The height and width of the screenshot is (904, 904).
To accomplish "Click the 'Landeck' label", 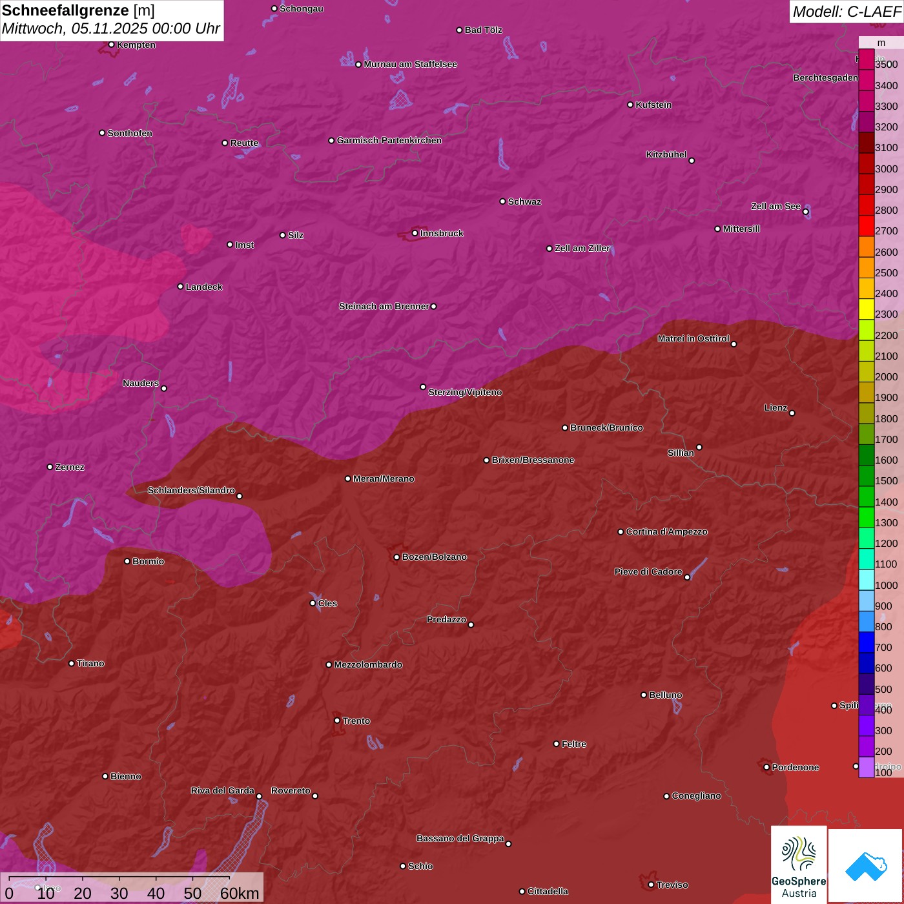I will [x=204, y=287].
